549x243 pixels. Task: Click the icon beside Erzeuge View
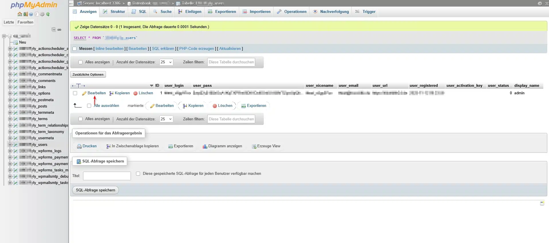pyautogui.click(x=254, y=146)
